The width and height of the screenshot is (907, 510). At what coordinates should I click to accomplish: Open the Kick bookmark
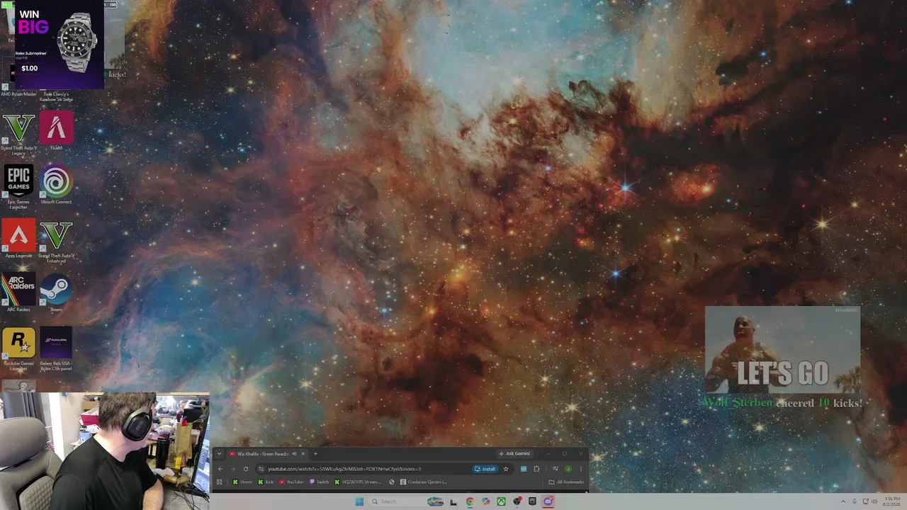(266, 482)
